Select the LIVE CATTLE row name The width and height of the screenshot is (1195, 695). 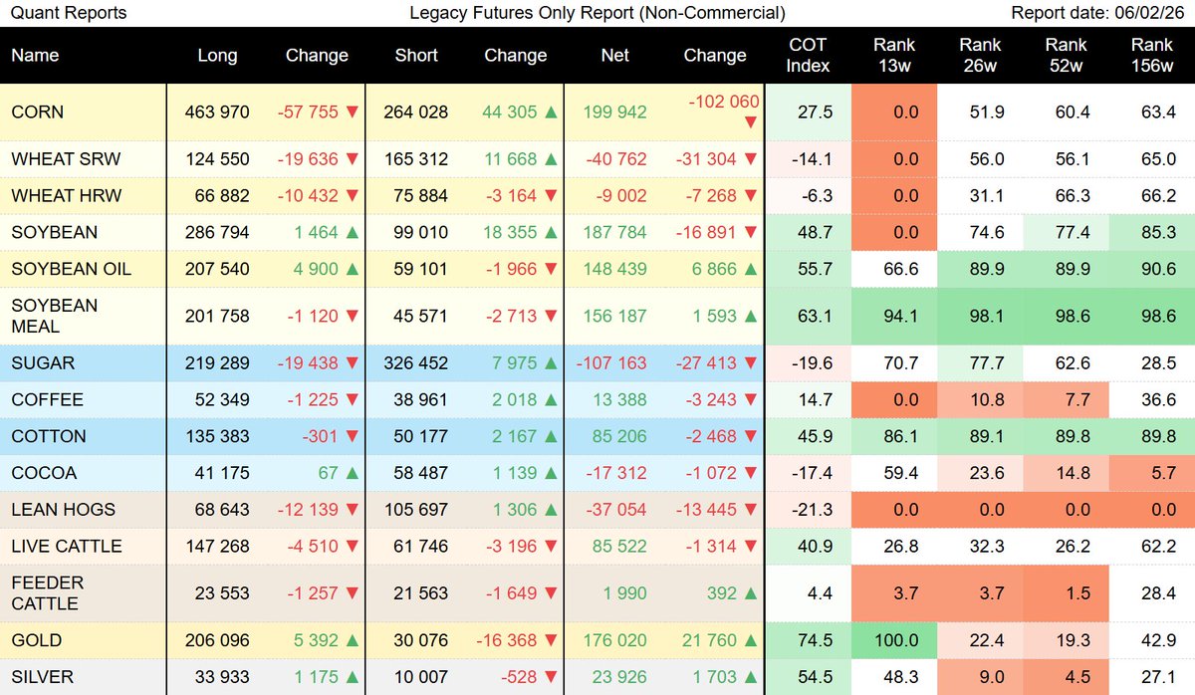(67, 547)
